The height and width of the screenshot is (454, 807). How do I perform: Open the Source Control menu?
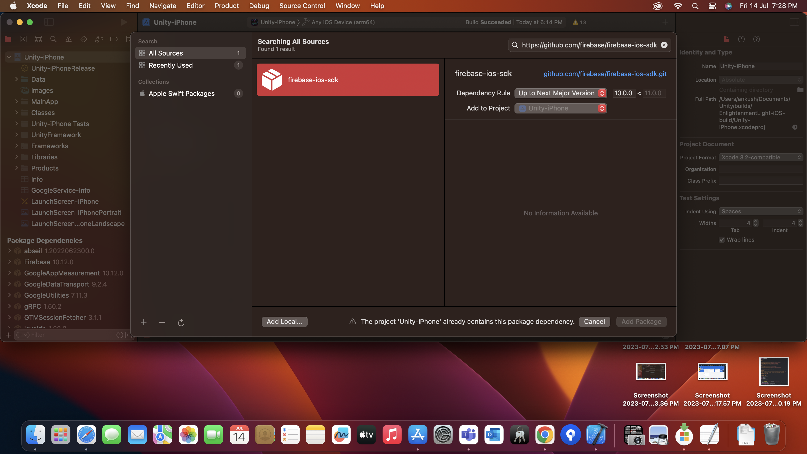302,6
